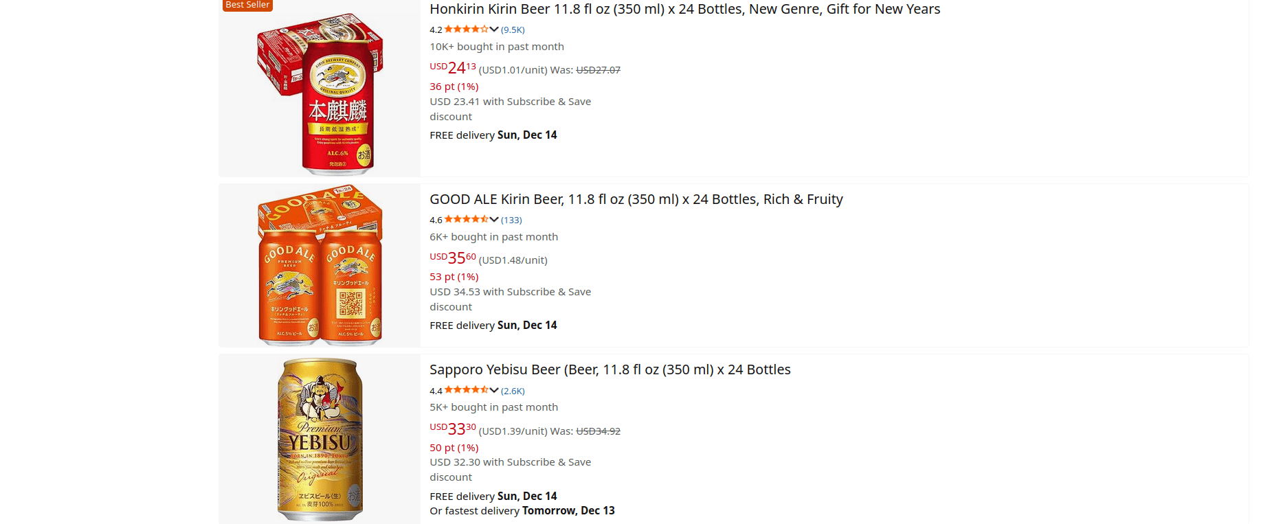Click the Sapporo Yebisu star rating icon
The image size is (1261, 524).
pos(466,390)
